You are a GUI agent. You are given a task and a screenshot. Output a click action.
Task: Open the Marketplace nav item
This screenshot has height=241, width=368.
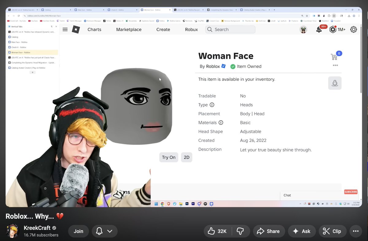coord(129,29)
